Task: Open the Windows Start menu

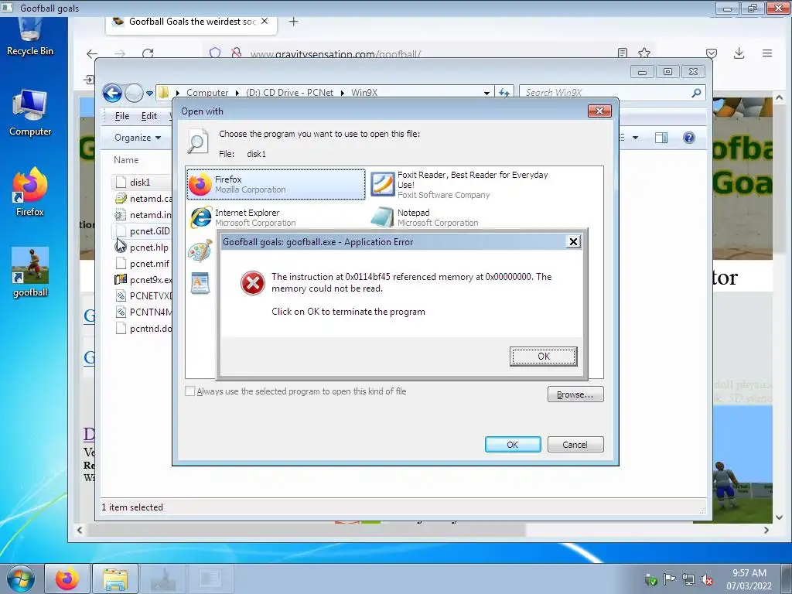Action: [x=20, y=579]
